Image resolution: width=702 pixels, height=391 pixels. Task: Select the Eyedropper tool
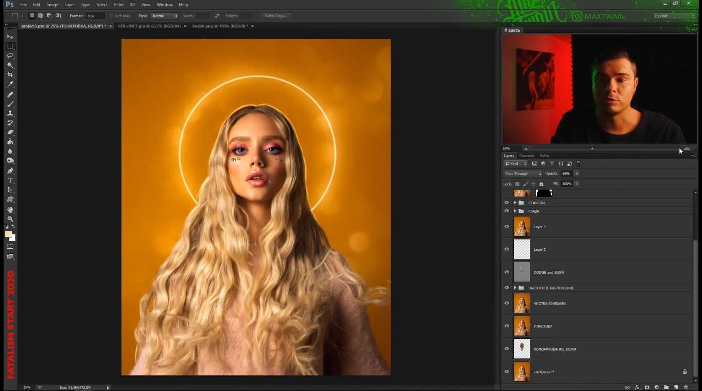point(10,84)
